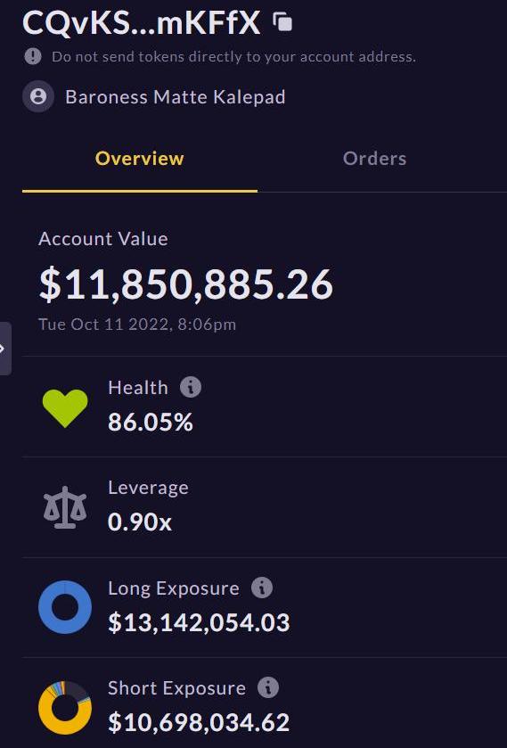Click the 86.05% health value
The width and height of the screenshot is (507, 748).
click(151, 423)
